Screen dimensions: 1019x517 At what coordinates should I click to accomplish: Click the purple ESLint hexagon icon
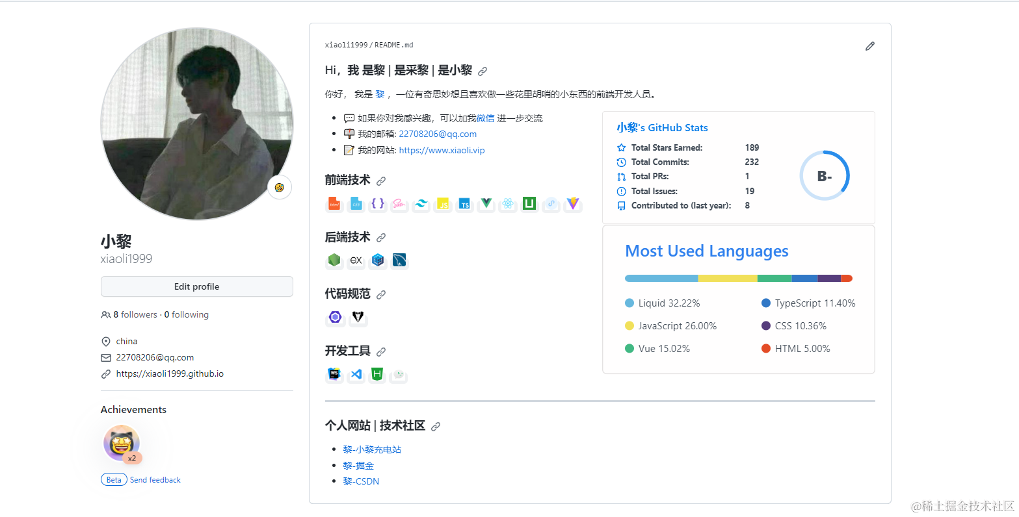[x=336, y=318]
